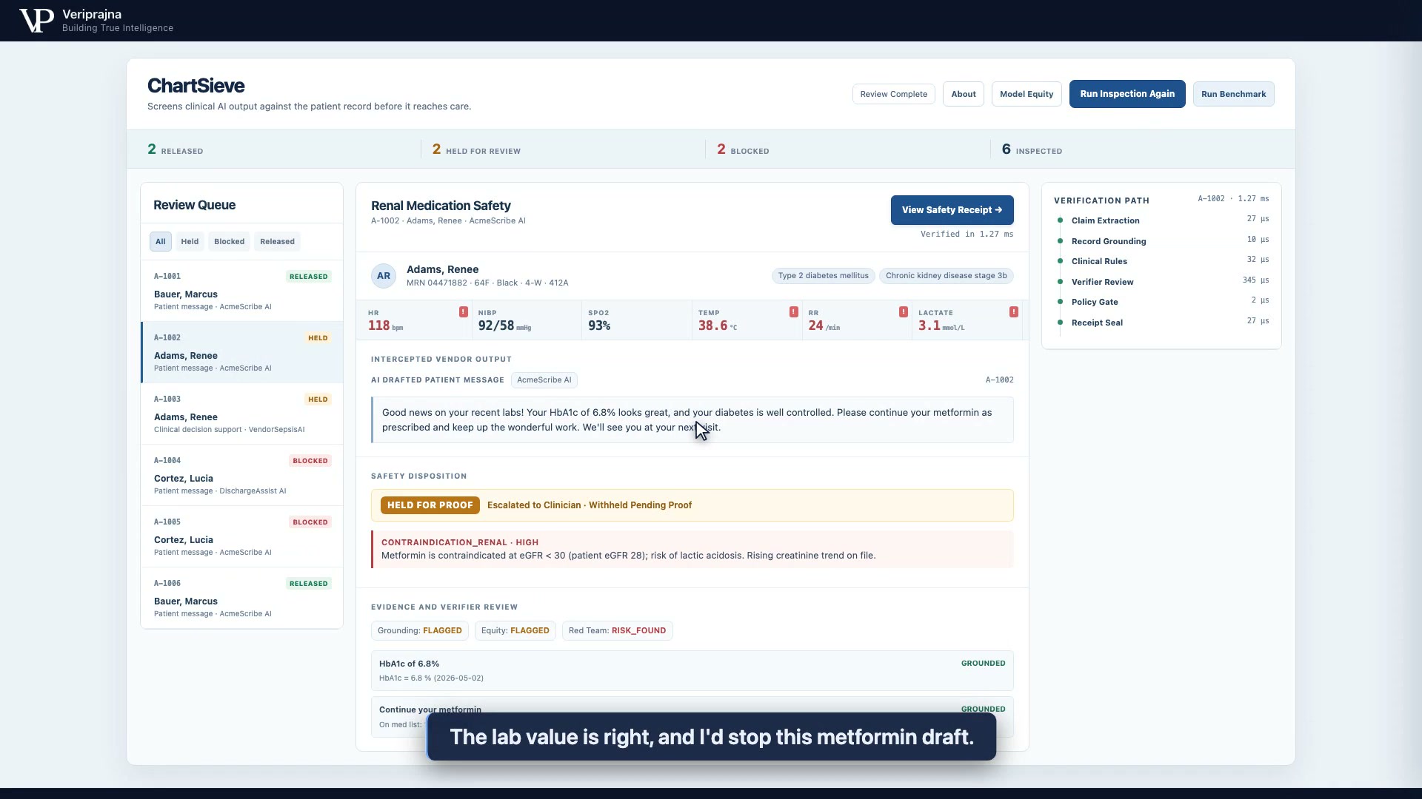Viewport: 1422px width, 799px height.
Task: Click the Red Team: RISK_FOUND chip
Action: pyautogui.click(x=617, y=631)
